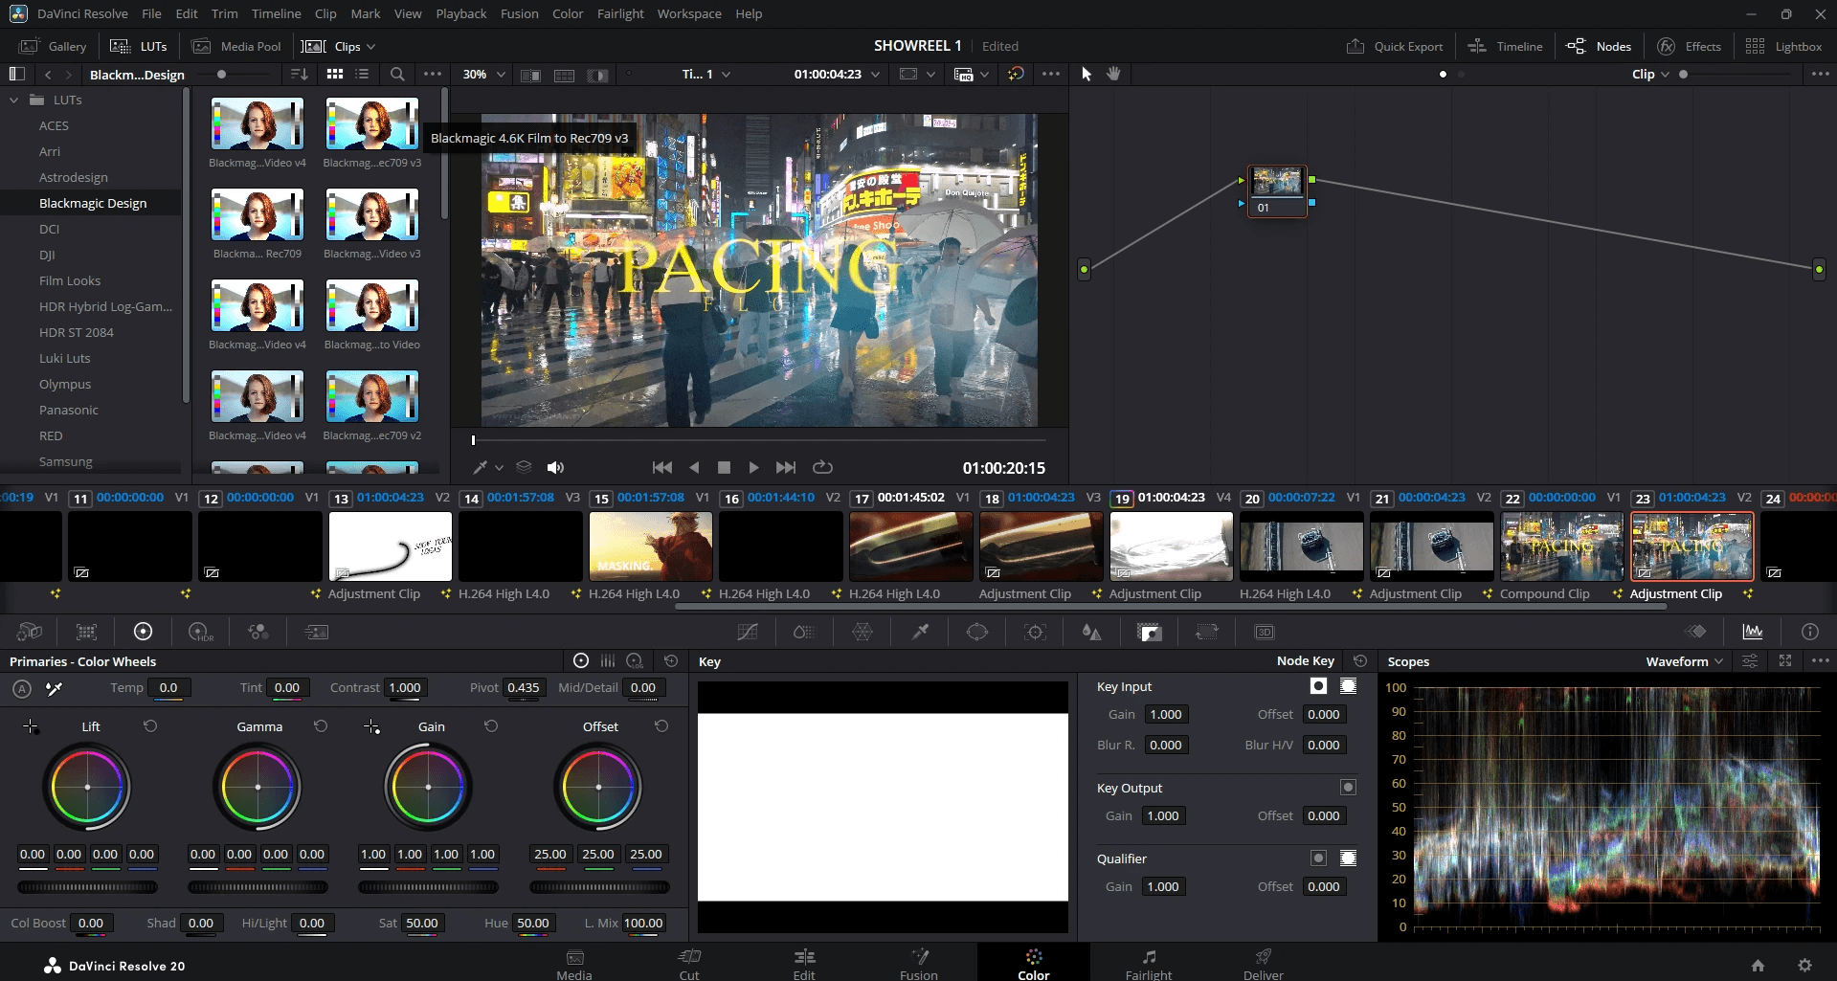
Task: Open the Power Window palette
Action: [x=977, y=632]
